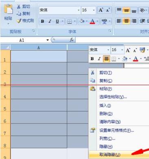Click the phonetic guide 变 icon
149x159 pixels.
(x=104, y=21)
